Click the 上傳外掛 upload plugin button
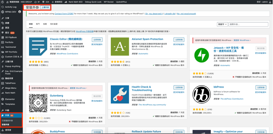Image resolution: width=273 pixels, height=134 pixels. click(45, 7)
